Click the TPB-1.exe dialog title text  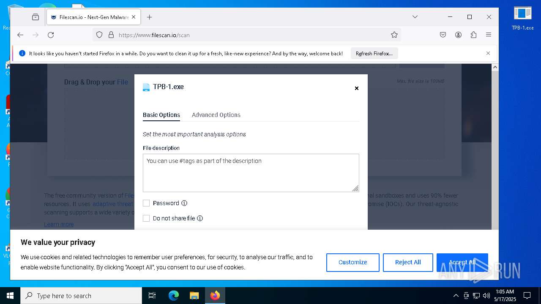pos(168,87)
